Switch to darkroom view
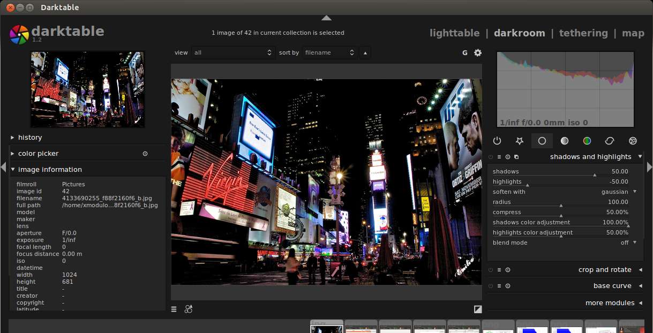Image resolution: width=653 pixels, height=333 pixels. click(519, 33)
